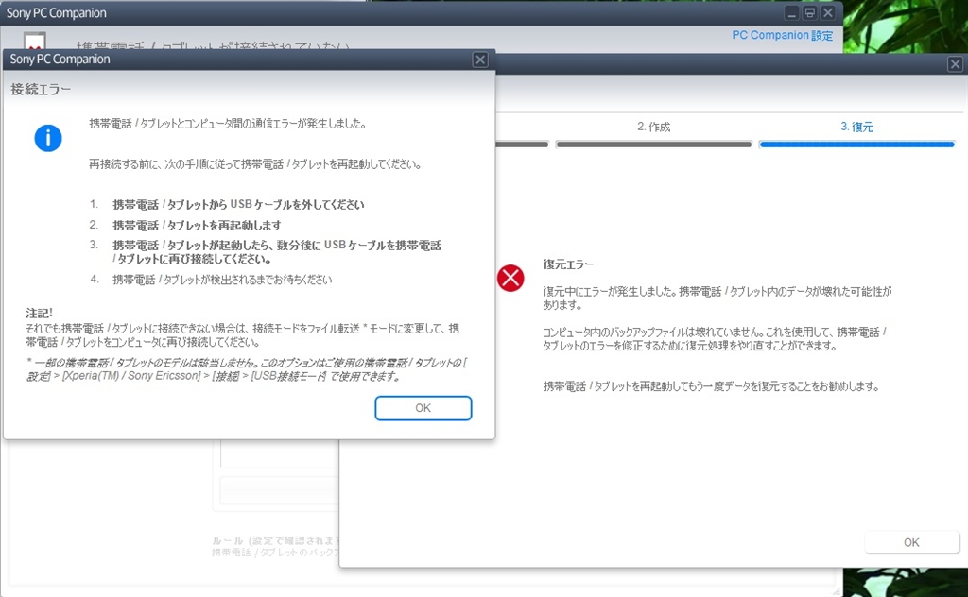Click OK in the restore error window
This screenshot has height=597, width=968.
(911, 542)
